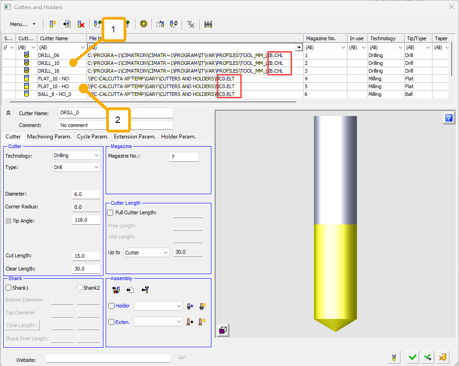Open the Holder Param. tab
The width and height of the screenshot is (459, 366).
(178, 137)
